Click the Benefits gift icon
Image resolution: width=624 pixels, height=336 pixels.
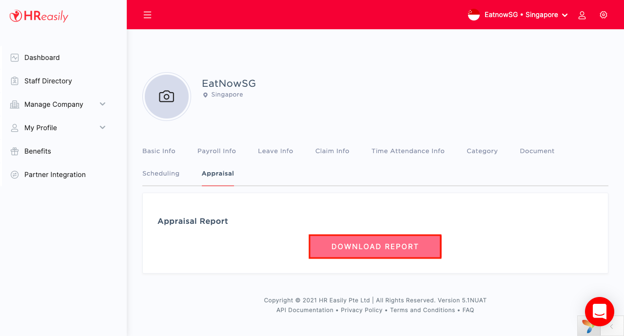click(15, 151)
